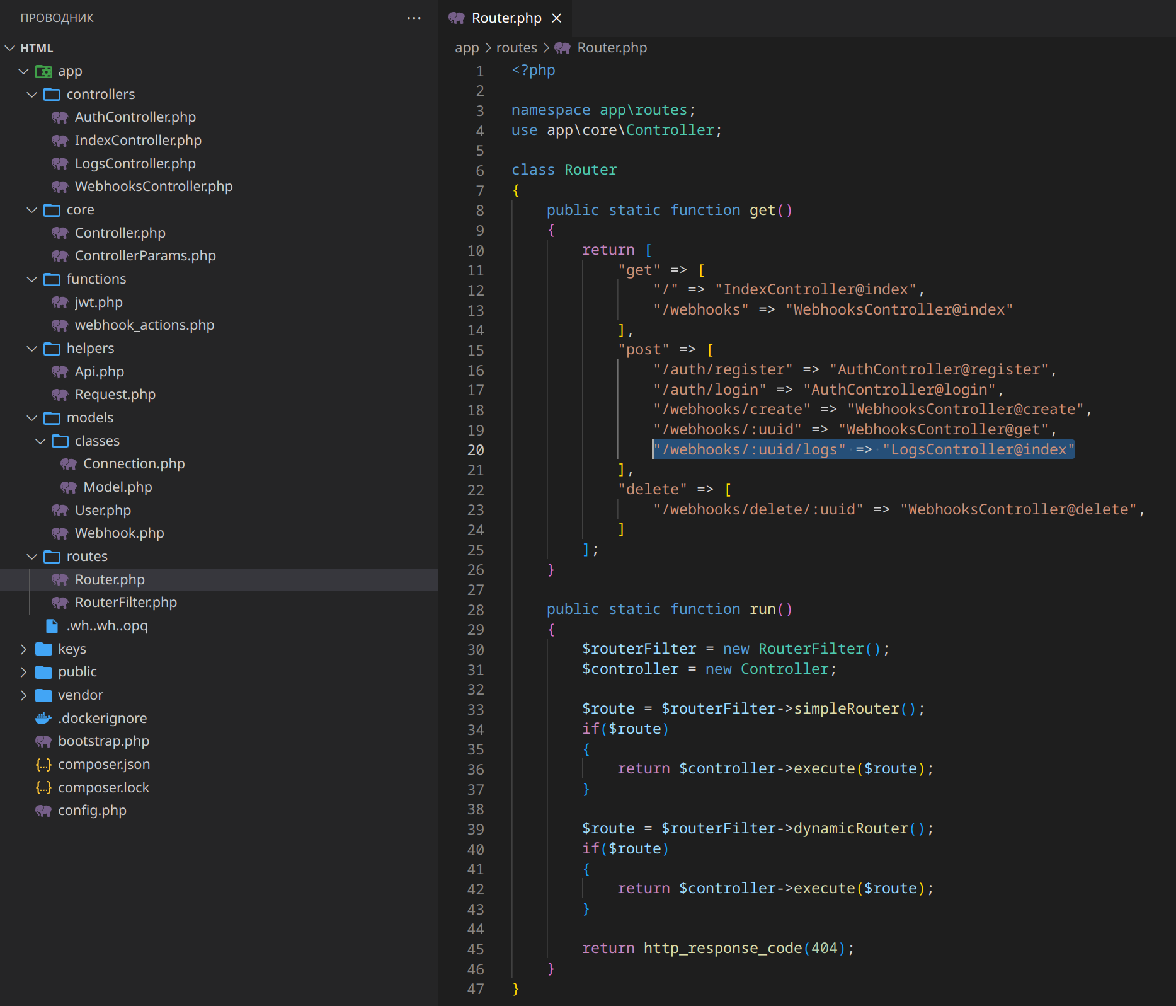Click the app breadcrumb segment

pos(467,48)
